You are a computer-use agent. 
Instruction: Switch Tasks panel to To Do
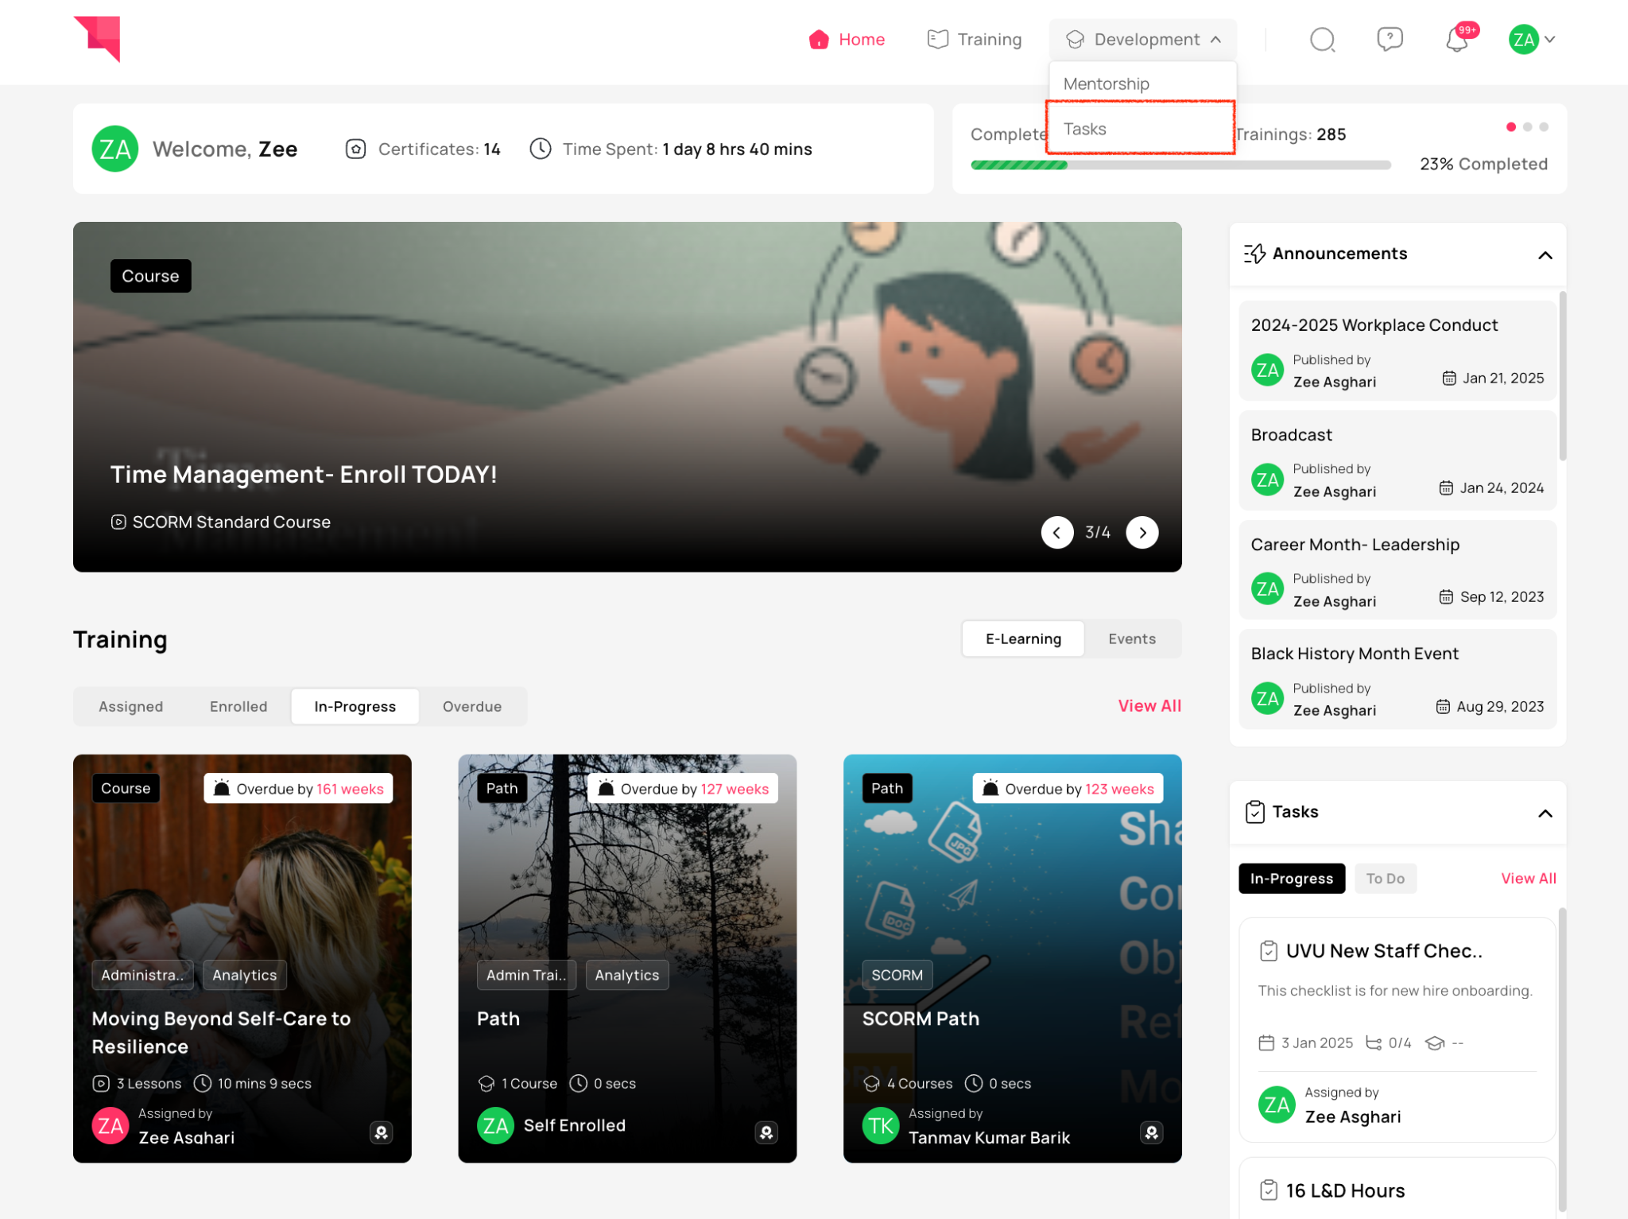tap(1385, 878)
